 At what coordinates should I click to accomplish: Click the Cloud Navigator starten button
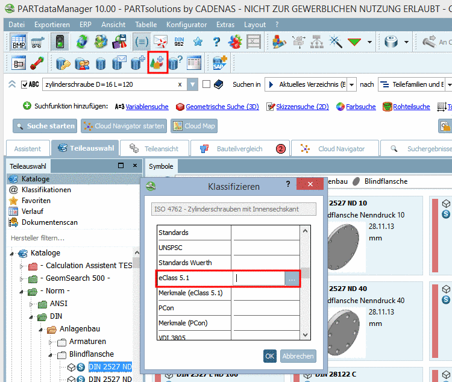(124, 126)
